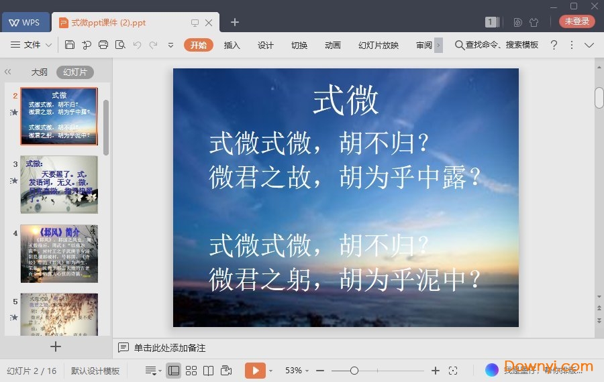Click the circular icon left of the shirt icon

(x=517, y=22)
